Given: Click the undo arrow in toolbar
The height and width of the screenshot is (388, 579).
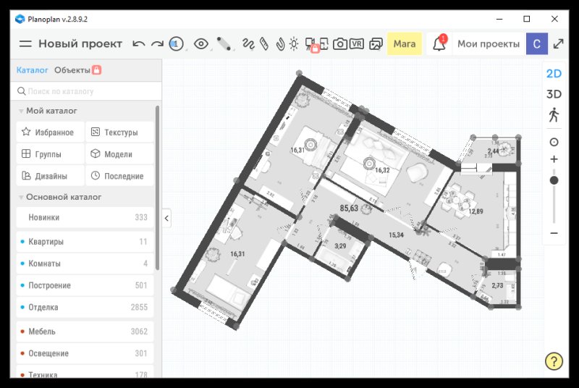Looking at the screenshot, I should pyautogui.click(x=139, y=44).
